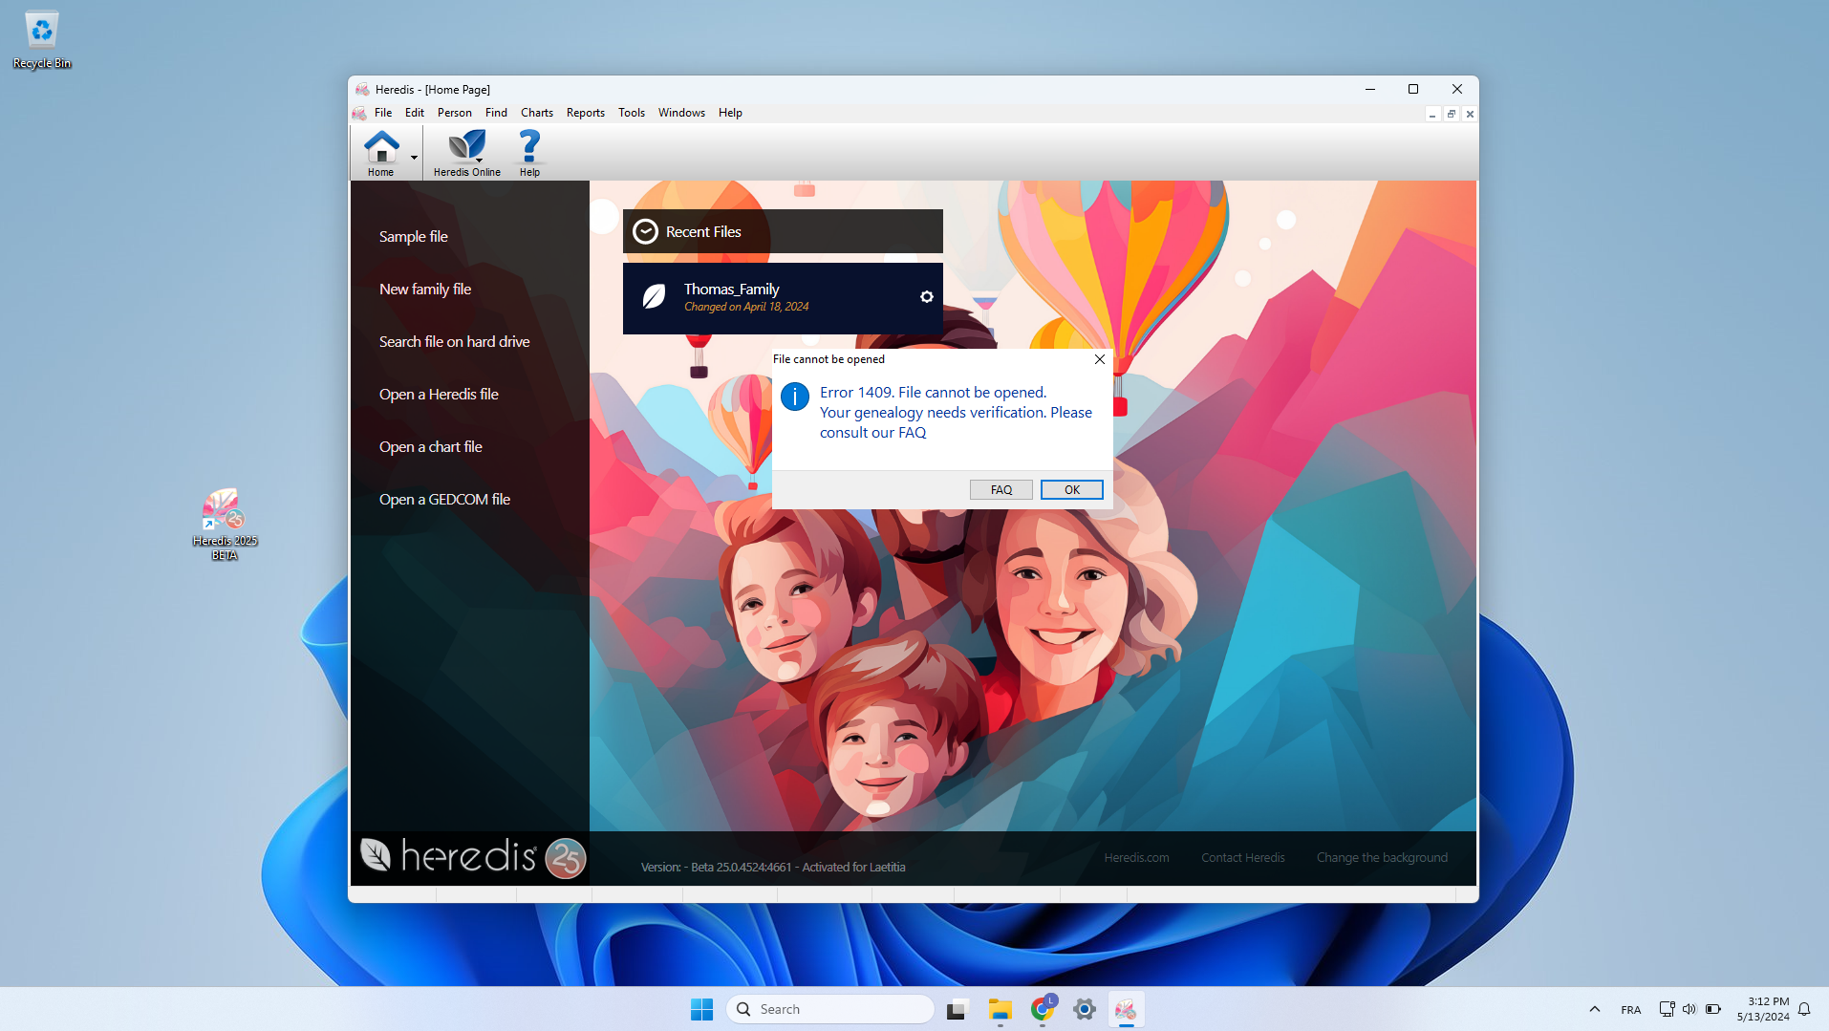Open File Explorer from the taskbar
Viewport: 1829px width, 1031px height.
(1000, 1009)
